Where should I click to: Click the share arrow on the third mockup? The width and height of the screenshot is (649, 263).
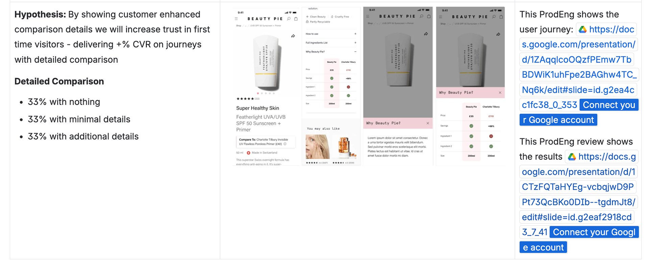(x=426, y=34)
